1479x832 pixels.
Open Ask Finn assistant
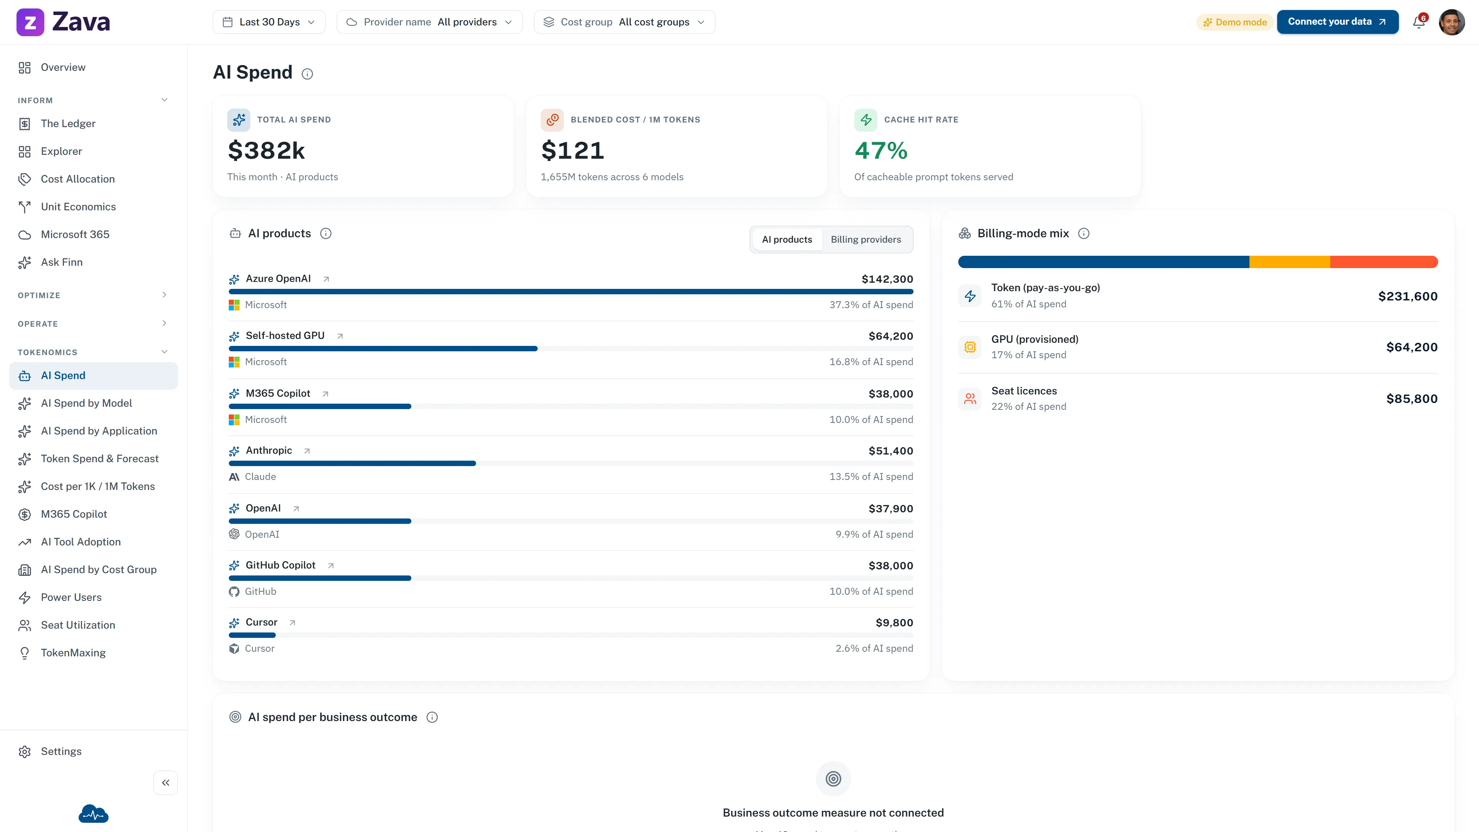tap(94, 262)
